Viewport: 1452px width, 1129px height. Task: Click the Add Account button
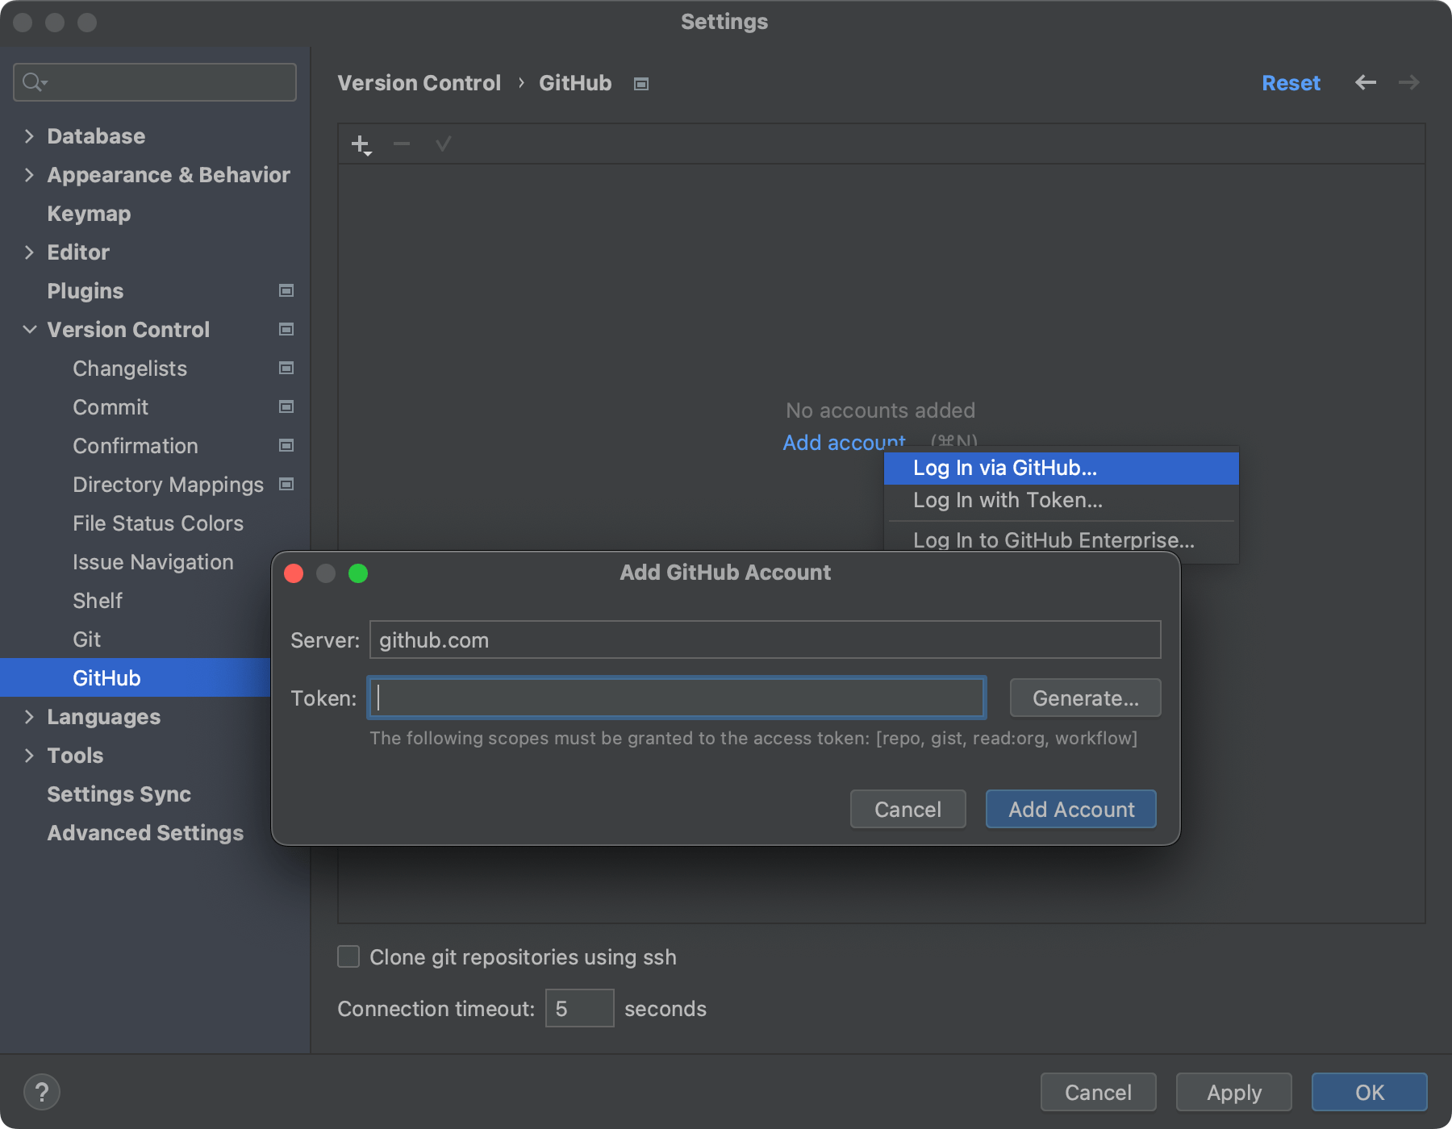[x=1070, y=809]
